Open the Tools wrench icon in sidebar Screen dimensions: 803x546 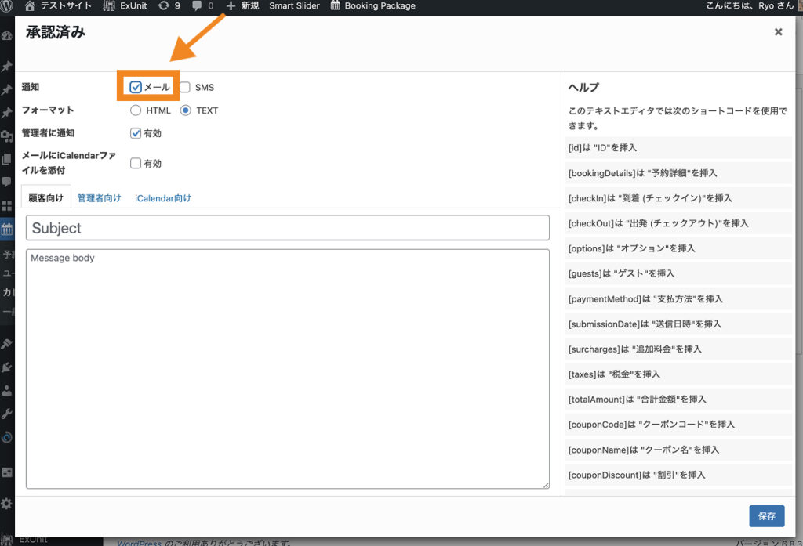tap(7, 414)
